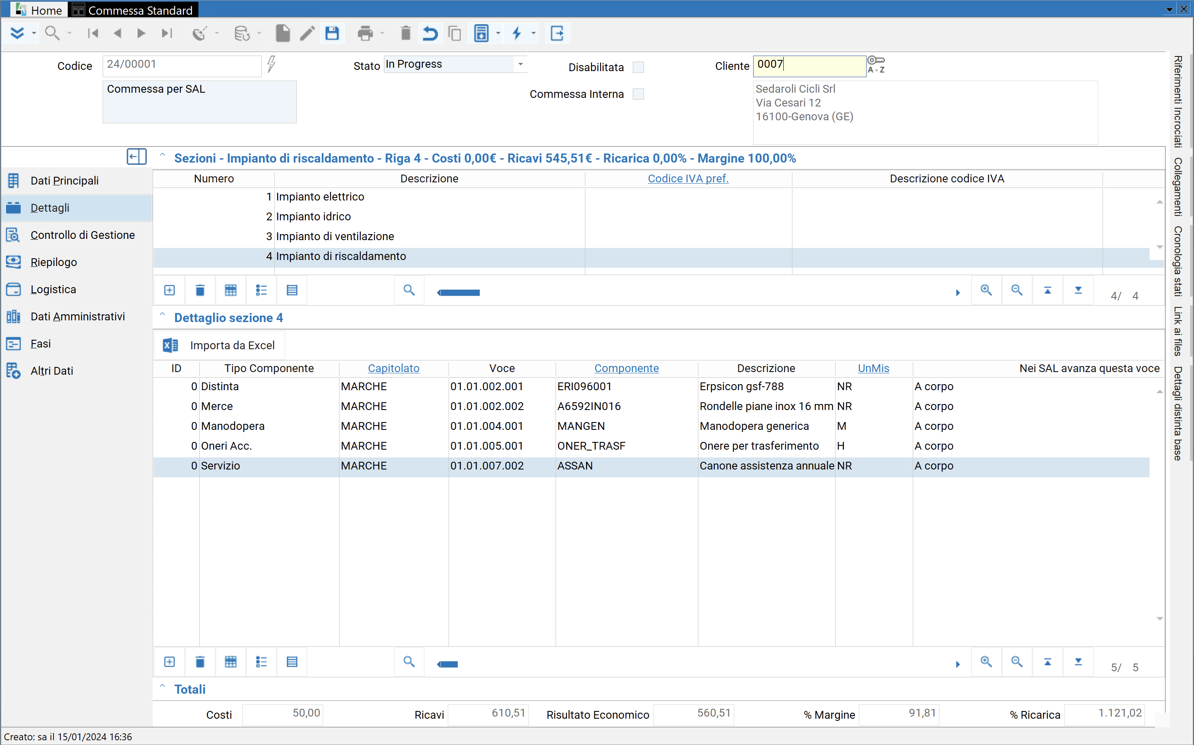
Task: Open Riferimenti Incrociati side tab
Action: pos(1178,101)
